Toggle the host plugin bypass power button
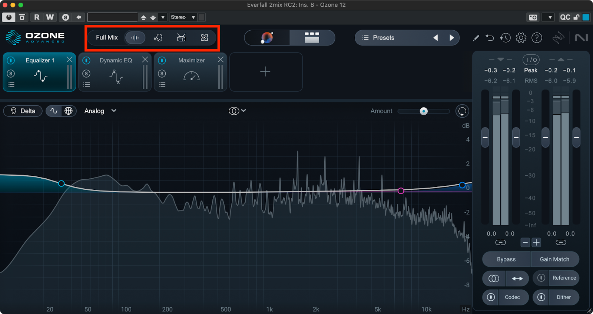Screen dimensions: 593x314 (x=9, y=17)
